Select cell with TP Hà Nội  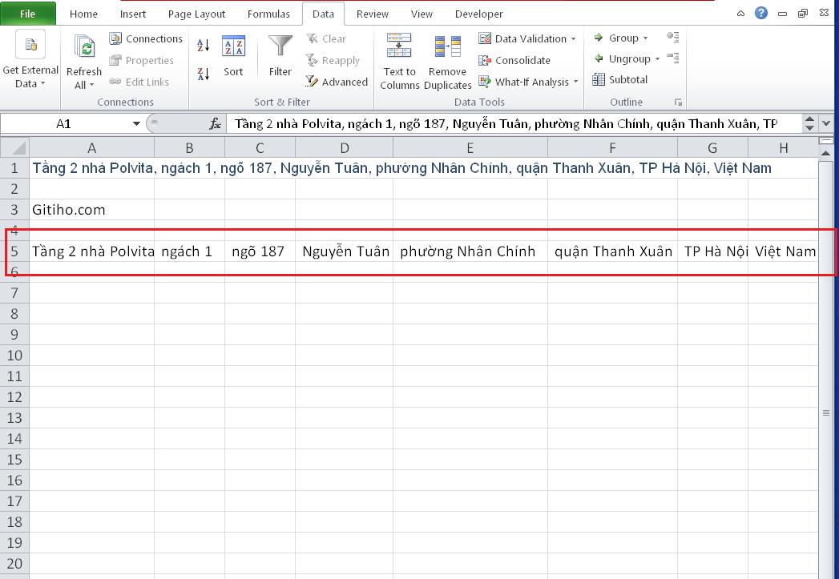click(x=712, y=251)
